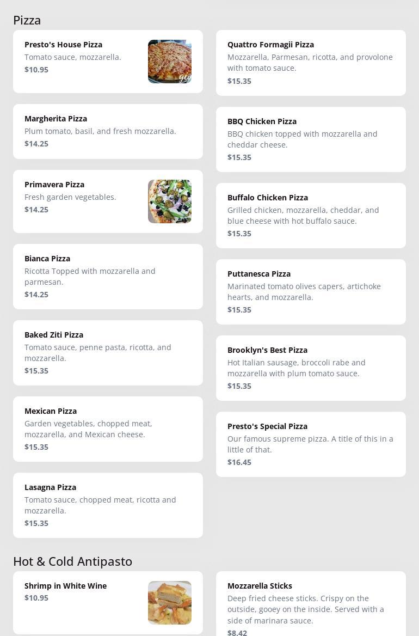Click Presto's Special Pizza name
The width and height of the screenshot is (419, 636).
point(267,426)
